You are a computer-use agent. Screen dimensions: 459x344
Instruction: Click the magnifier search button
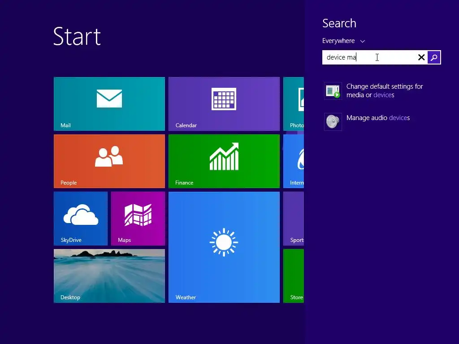coord(434,57)
